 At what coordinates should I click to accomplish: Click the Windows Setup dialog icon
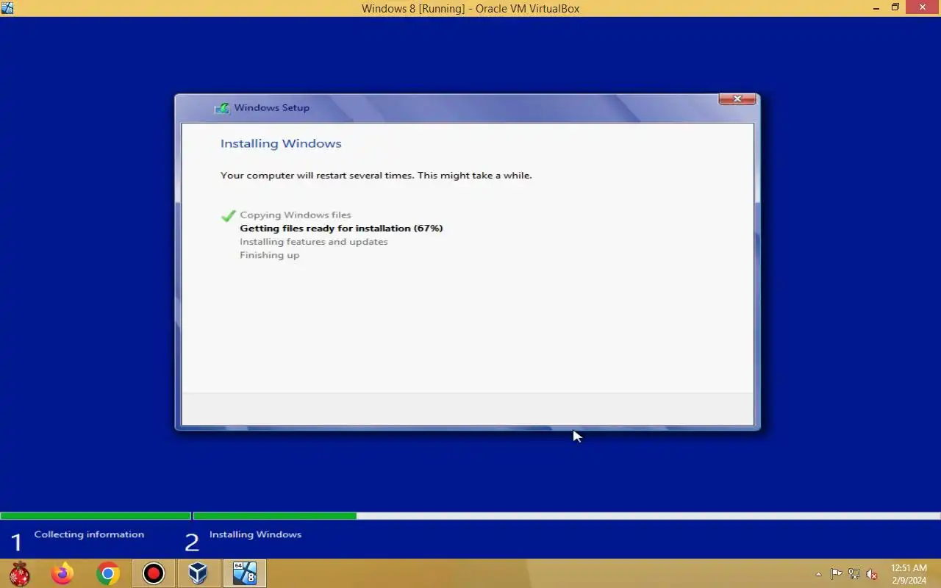tap(221, 108)
